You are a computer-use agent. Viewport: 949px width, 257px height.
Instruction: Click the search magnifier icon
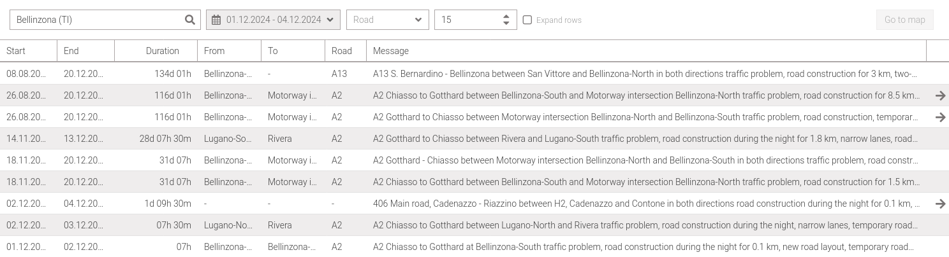point(189,20)
